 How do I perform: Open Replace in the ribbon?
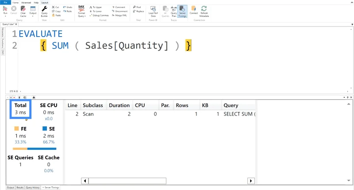139,11
